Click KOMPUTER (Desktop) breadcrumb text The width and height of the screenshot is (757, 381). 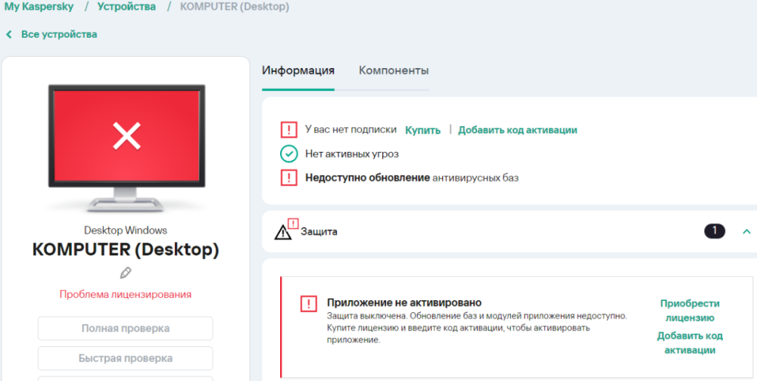tap(235, 7)
